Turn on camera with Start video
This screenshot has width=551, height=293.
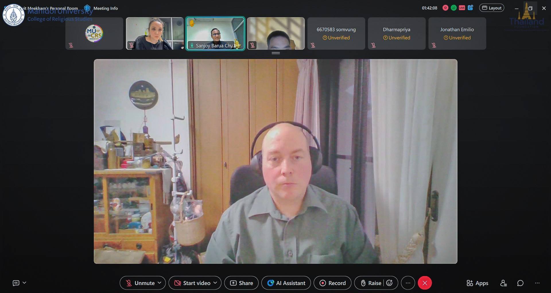193,283
